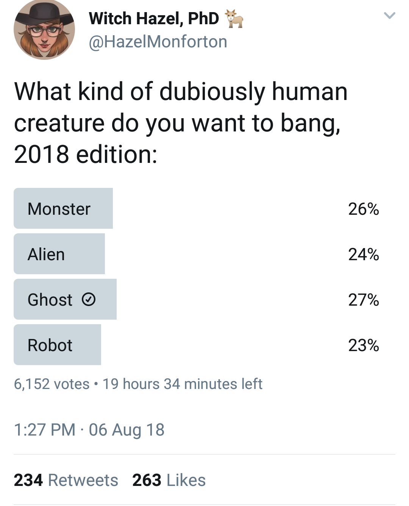Open the 1:27 PM 06 Aug 18 timestamp
This screenshot has height=506, width=409.
pyautogui.click(x=89, y=430)
